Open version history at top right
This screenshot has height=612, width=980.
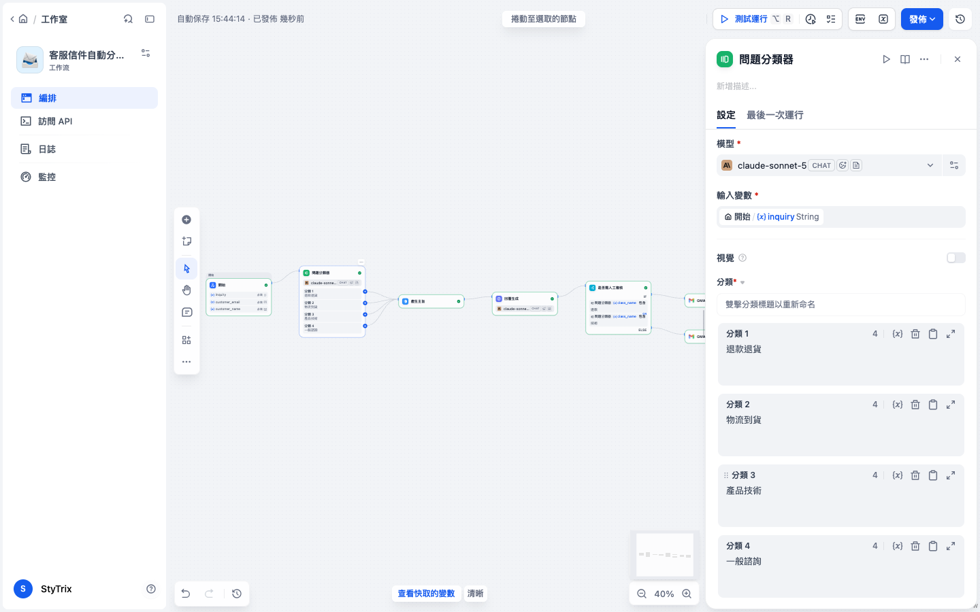(x=960, y=19)
